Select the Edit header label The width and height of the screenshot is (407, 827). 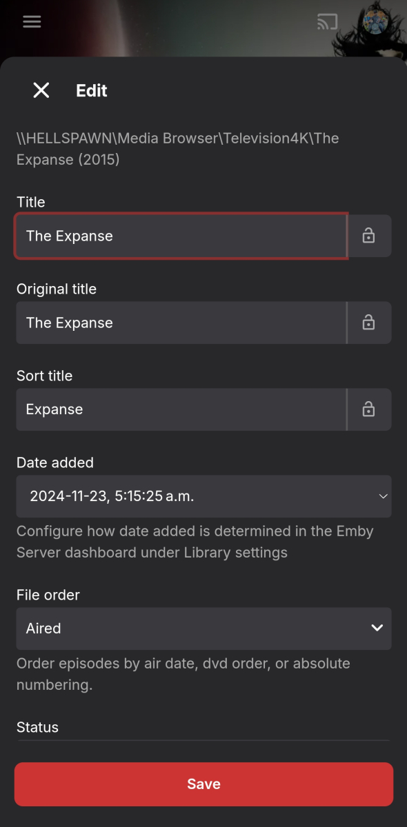point(91,90)
